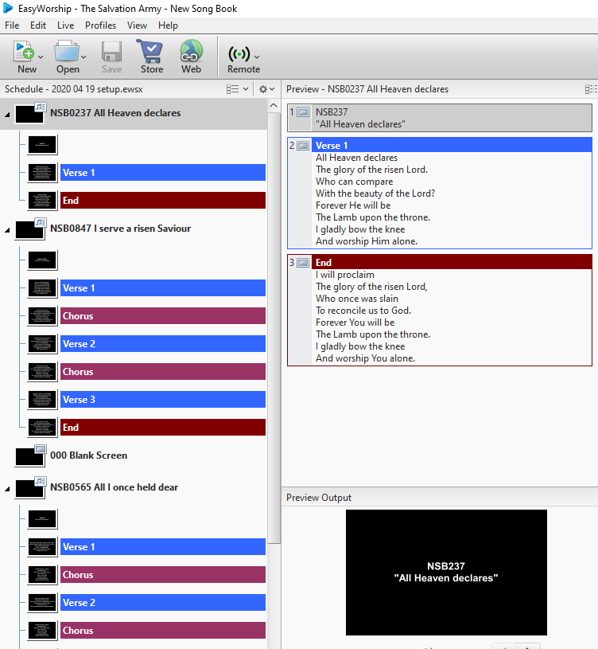Screen dimensions: 598x649
Task: Click slide icon on preview Verse 1
Action: tap(303, 146)
